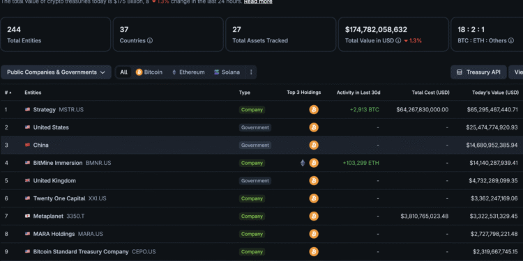Image resolution: width=523 pixels, height=261 pixels.
Task: Open the info icon next to Total Value in USD
Action: (x=398, y=40)
